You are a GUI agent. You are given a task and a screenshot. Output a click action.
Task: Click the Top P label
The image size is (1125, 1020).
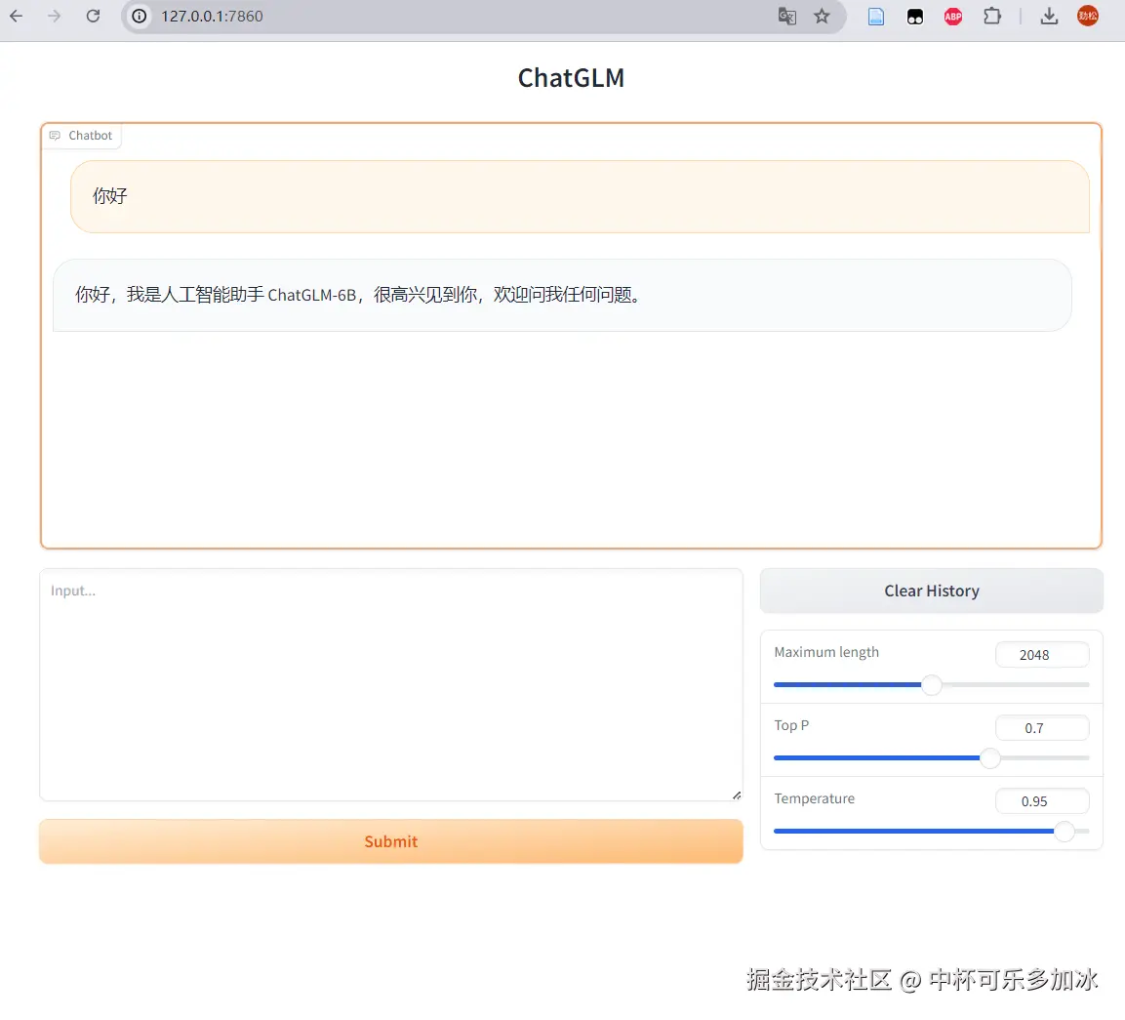pyautogui.click(x=791, y=725)
